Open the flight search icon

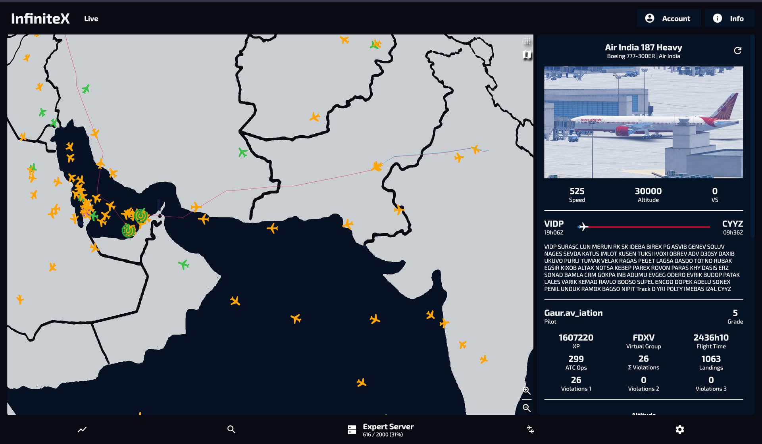click(231, 429)
